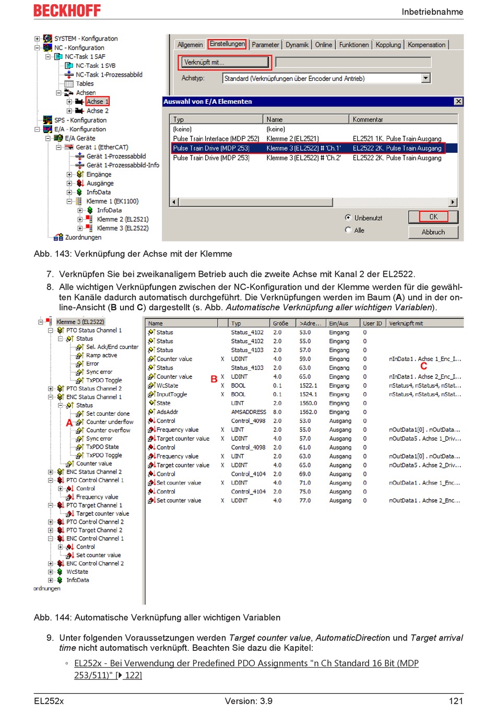Select the Klemme 1 (EK1100) coupler icon
The height and width of the screenshot is (714, 496).
tap(79, 201)
